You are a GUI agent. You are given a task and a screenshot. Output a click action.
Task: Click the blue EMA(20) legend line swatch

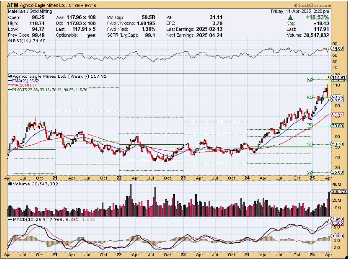click(x=9, y=81)
